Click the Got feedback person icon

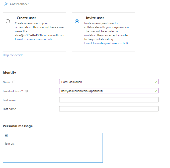7,4
